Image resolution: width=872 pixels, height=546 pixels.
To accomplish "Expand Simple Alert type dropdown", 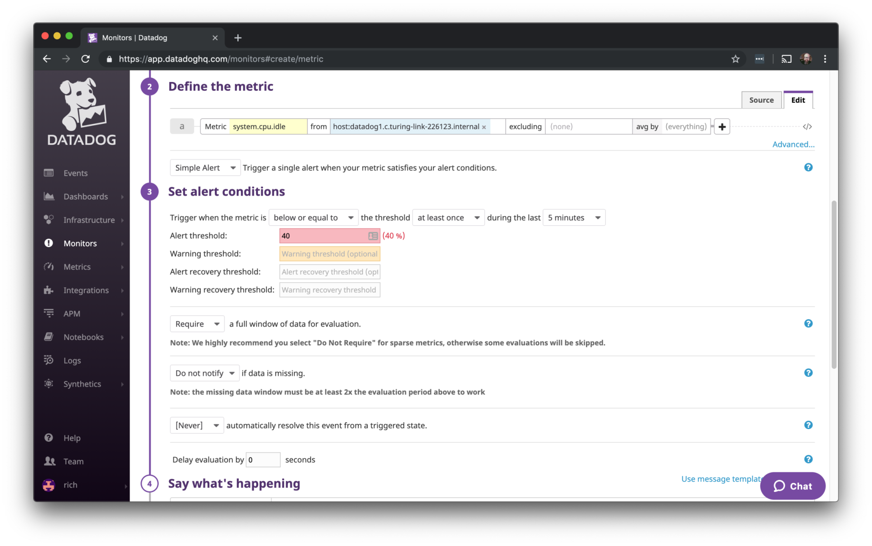I will click(x=204, y=167).
